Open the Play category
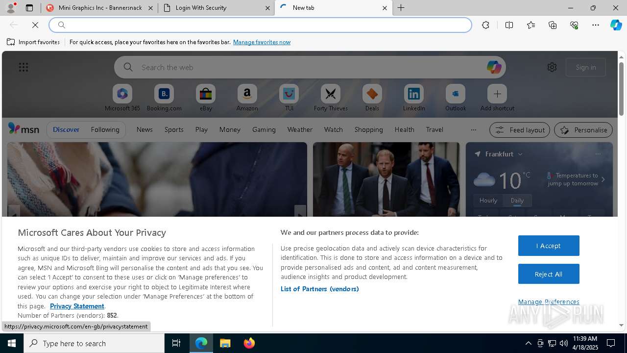This screenshot has width=627, height=353. [x=201, y=129]
